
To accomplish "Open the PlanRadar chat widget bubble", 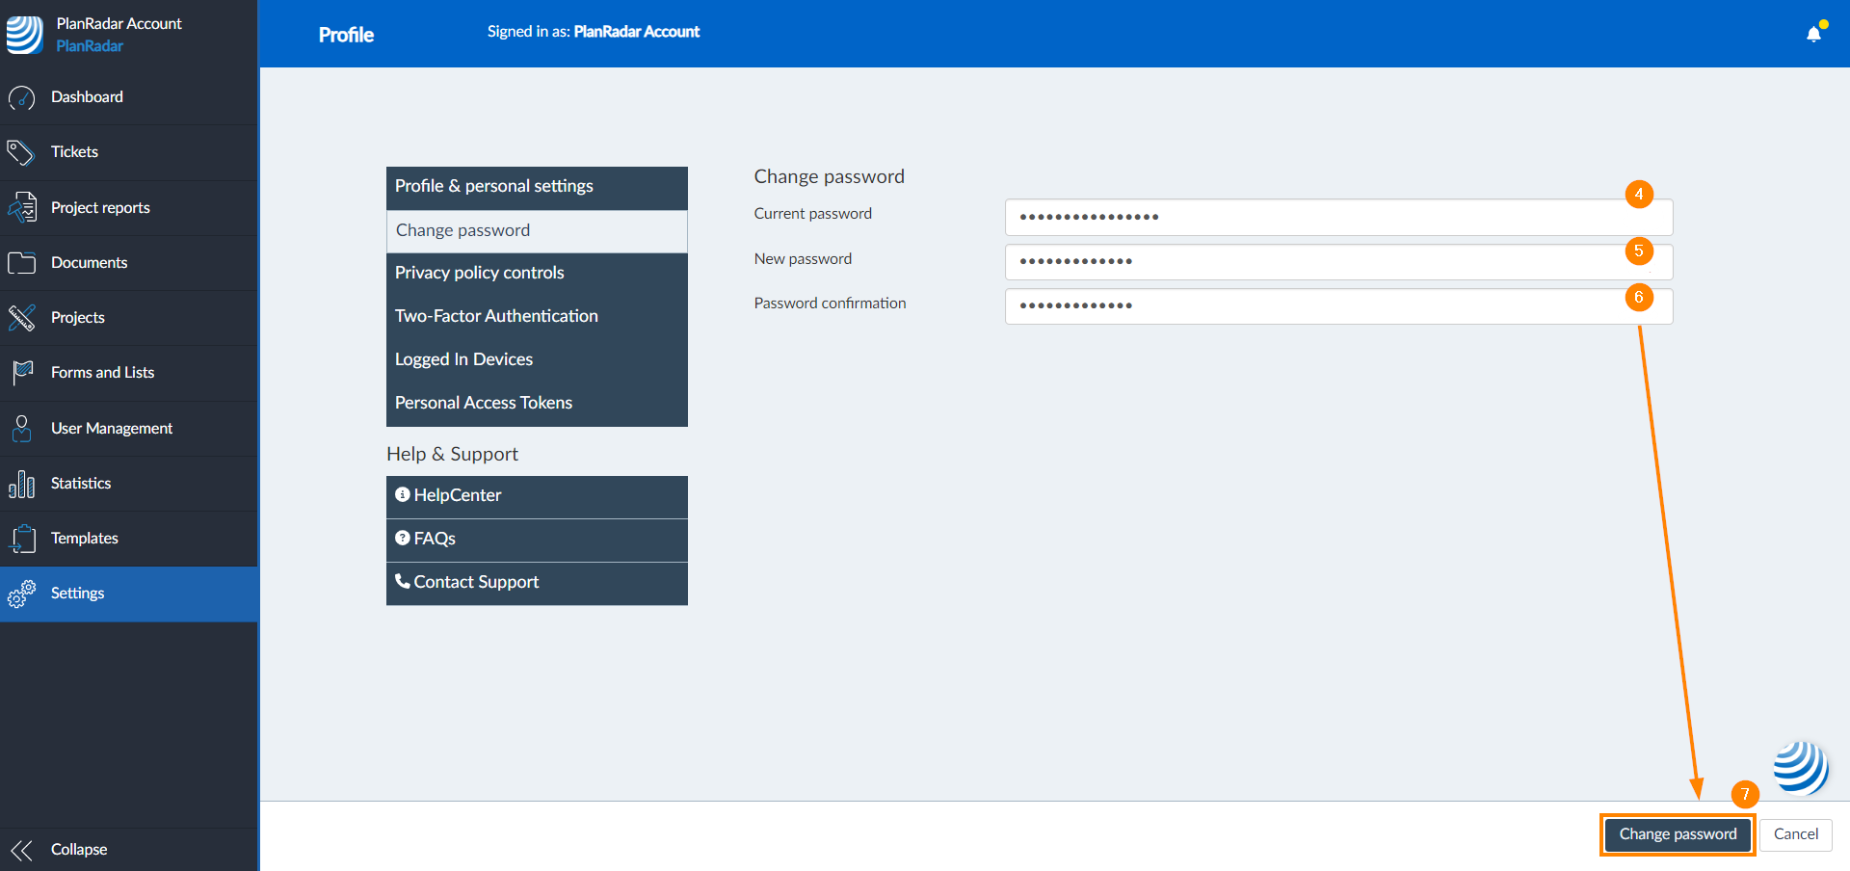I will click(1801, 768).
